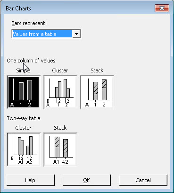Screen dimensions: 174x193
Task: Click the Bar Charts title bar
Action: point(79,8)
